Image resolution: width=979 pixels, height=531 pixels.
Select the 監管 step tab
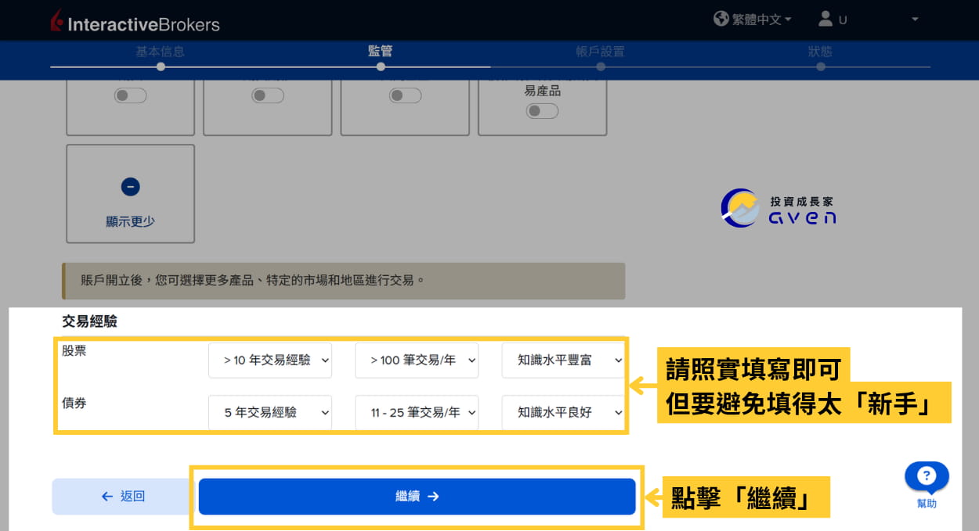pos(381,52)
